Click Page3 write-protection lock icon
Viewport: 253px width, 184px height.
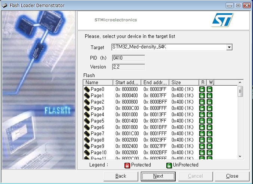point(209,108)
